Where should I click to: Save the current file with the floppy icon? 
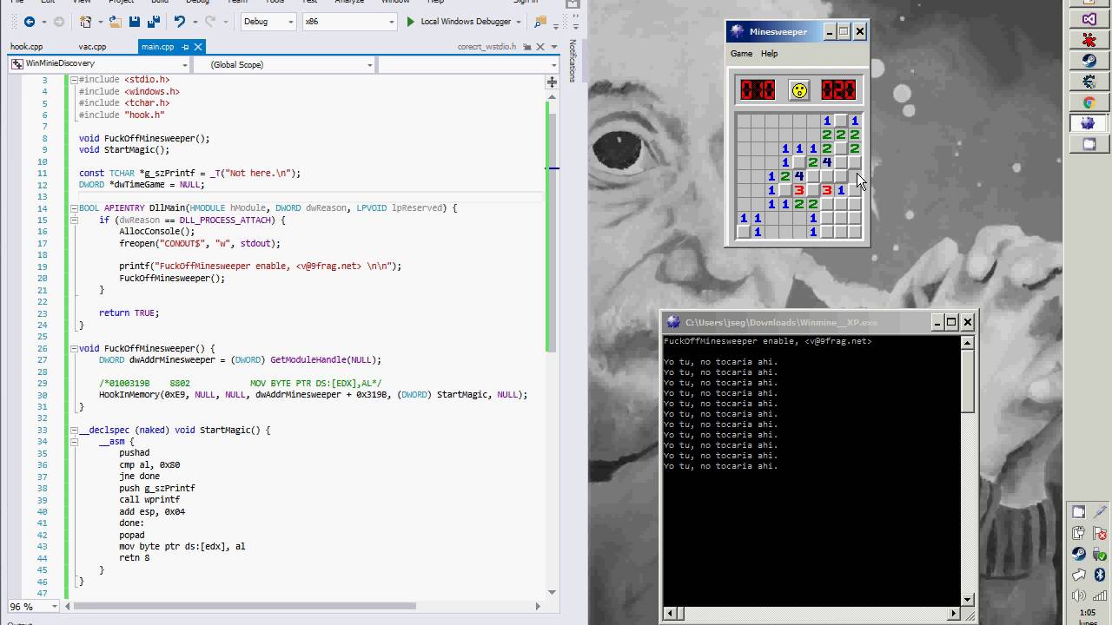coord(135,22)
